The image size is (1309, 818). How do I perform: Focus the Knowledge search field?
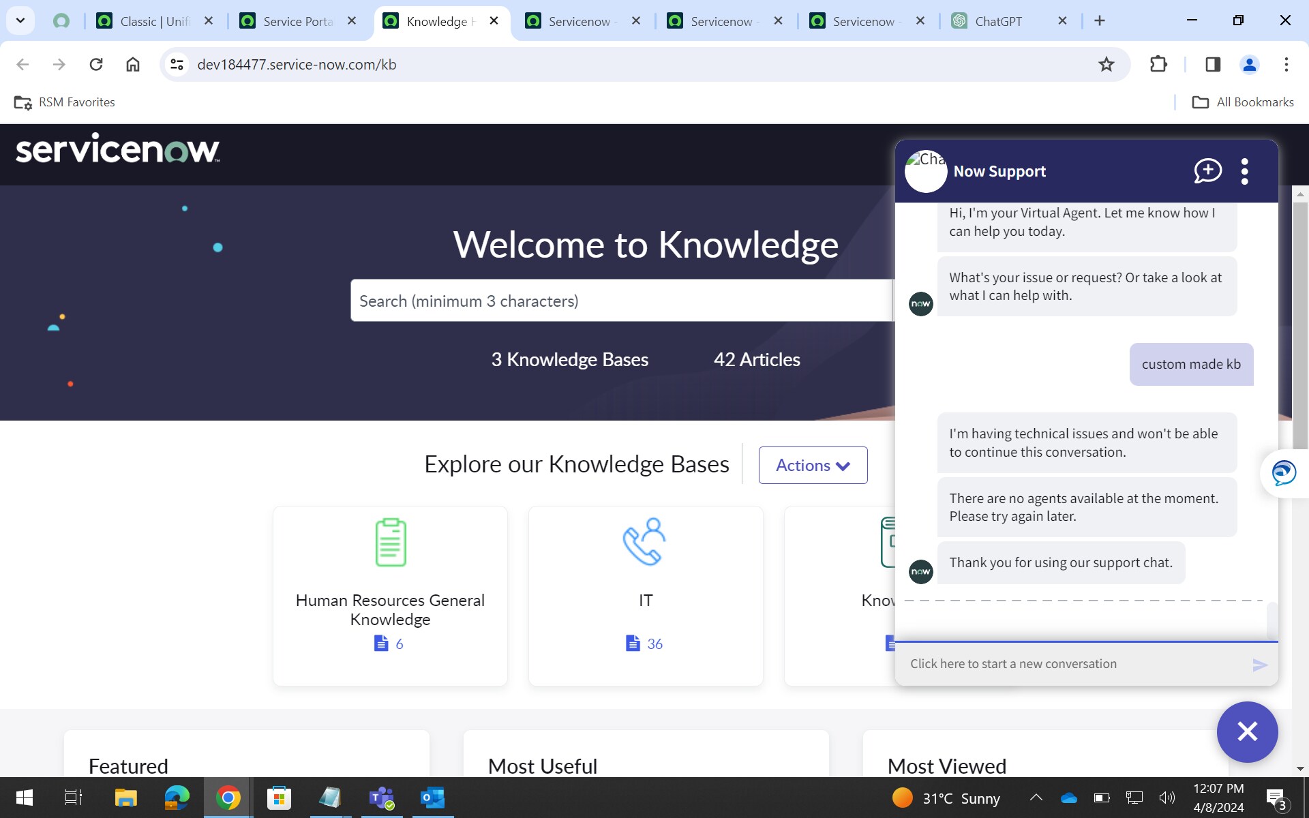[622, 301]
